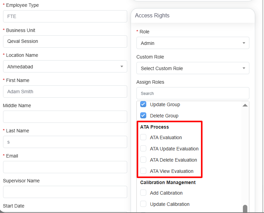Viewport: 264px width, 213px height.
Task: Check the ATA Delete Evaluation permission
Action: tap(143, 160)
